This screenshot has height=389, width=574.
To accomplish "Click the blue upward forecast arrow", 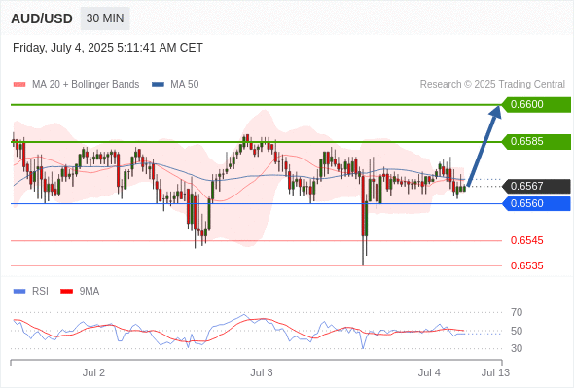I will (x=484, y=146).
